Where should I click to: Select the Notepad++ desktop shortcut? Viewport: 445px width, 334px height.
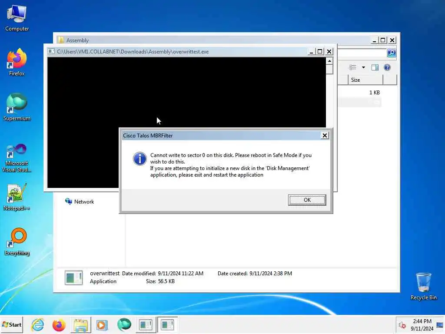click(17, 197)
